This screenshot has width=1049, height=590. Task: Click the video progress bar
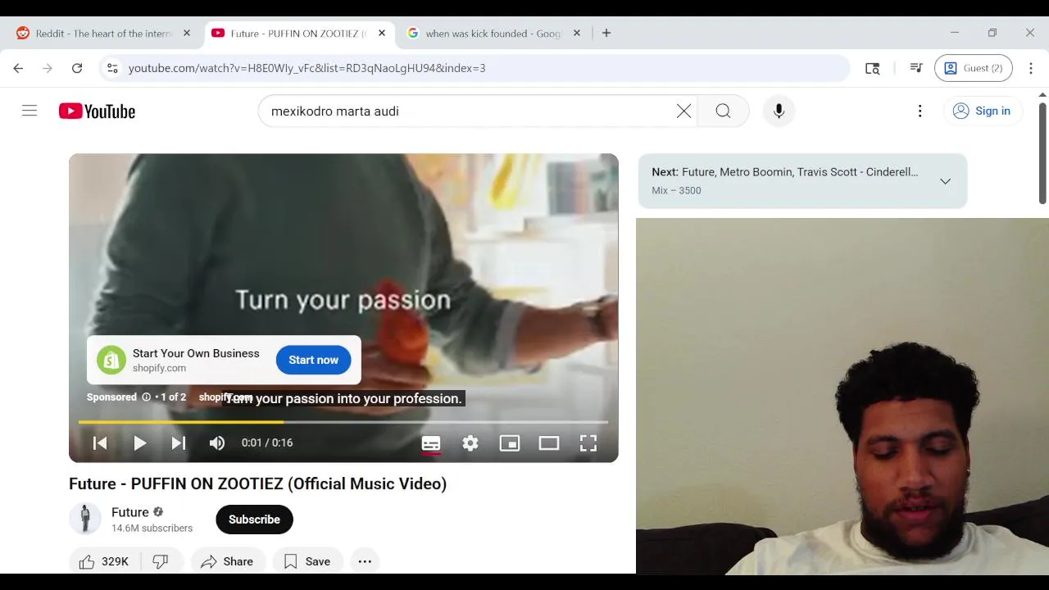(343, 422)
